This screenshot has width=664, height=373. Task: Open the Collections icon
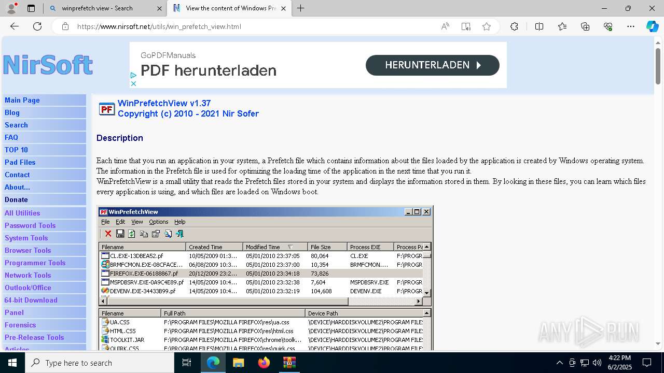coord(585,26)
